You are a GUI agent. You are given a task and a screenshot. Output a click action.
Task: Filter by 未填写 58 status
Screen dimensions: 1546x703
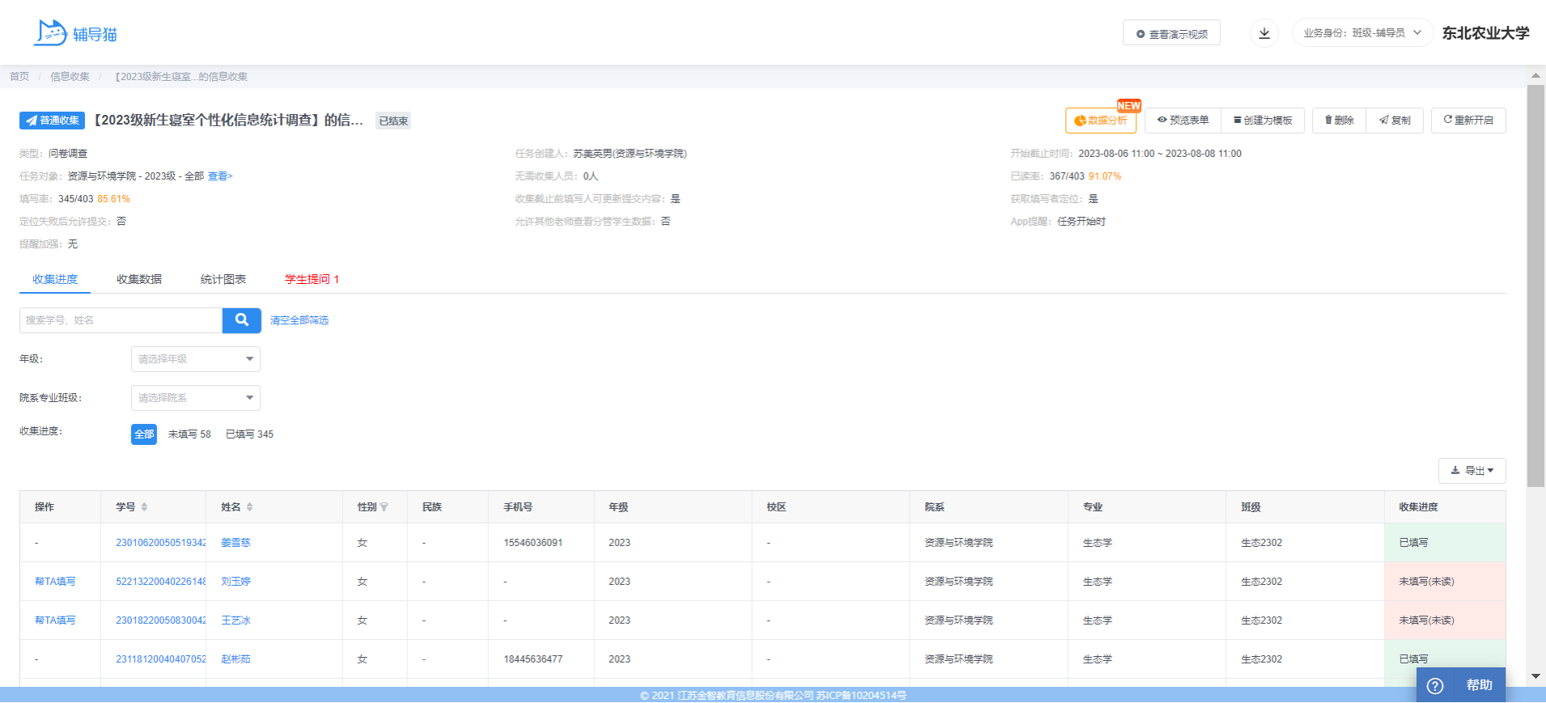(189, 434)
